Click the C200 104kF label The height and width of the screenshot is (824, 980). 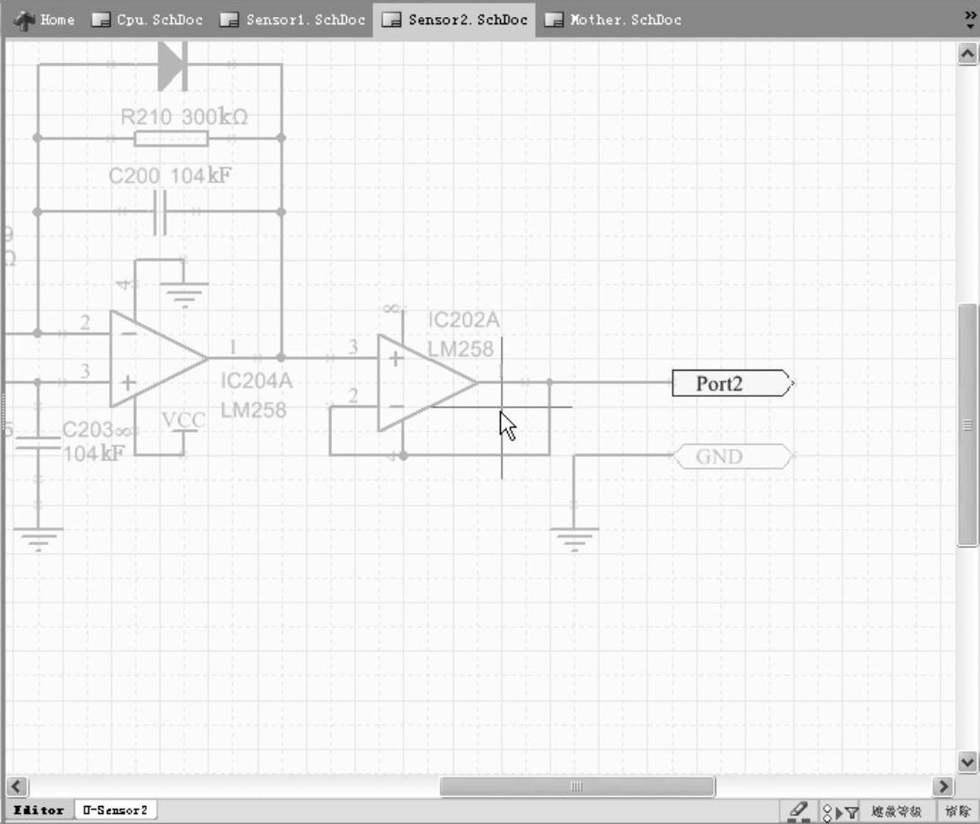coord(170,175)
